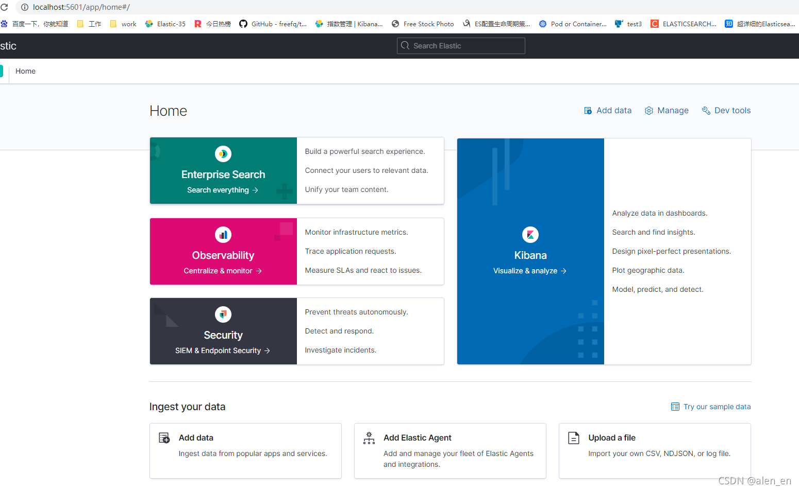
Task: Click the 今日热榜 bookmark icon
Action: click(x=198, y=24)
